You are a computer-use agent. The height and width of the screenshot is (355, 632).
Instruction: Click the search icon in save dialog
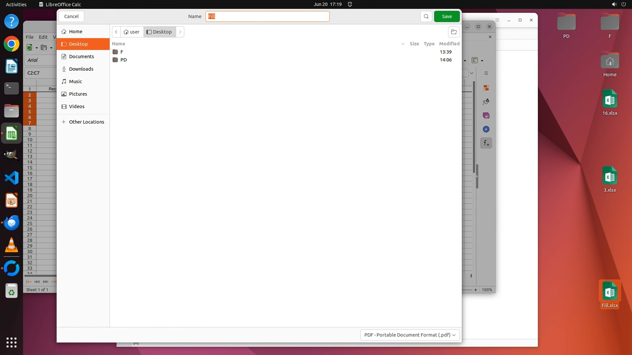(426, 16)
